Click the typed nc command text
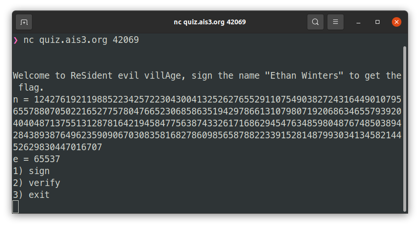This screenshot has height=227, width=420. pyautogui.click(x=81, y=40)
